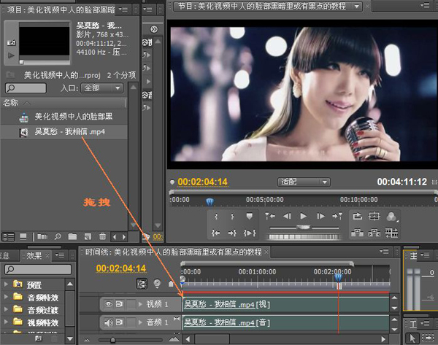Screen dimensions: 438x345
Task: Switch Project panel to List view
Action: pyautogui.click(x=8, y=237)
